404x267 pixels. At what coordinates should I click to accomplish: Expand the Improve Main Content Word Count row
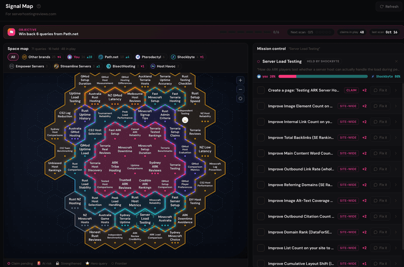click(x=396, y=153)
